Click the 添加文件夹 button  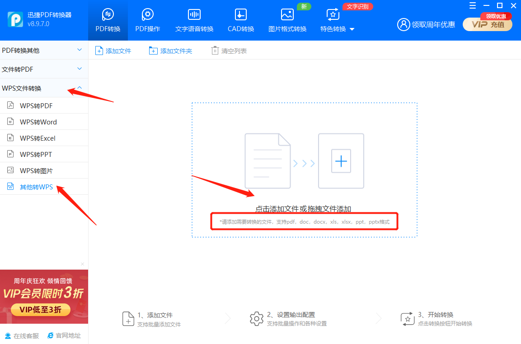point(171,51)
